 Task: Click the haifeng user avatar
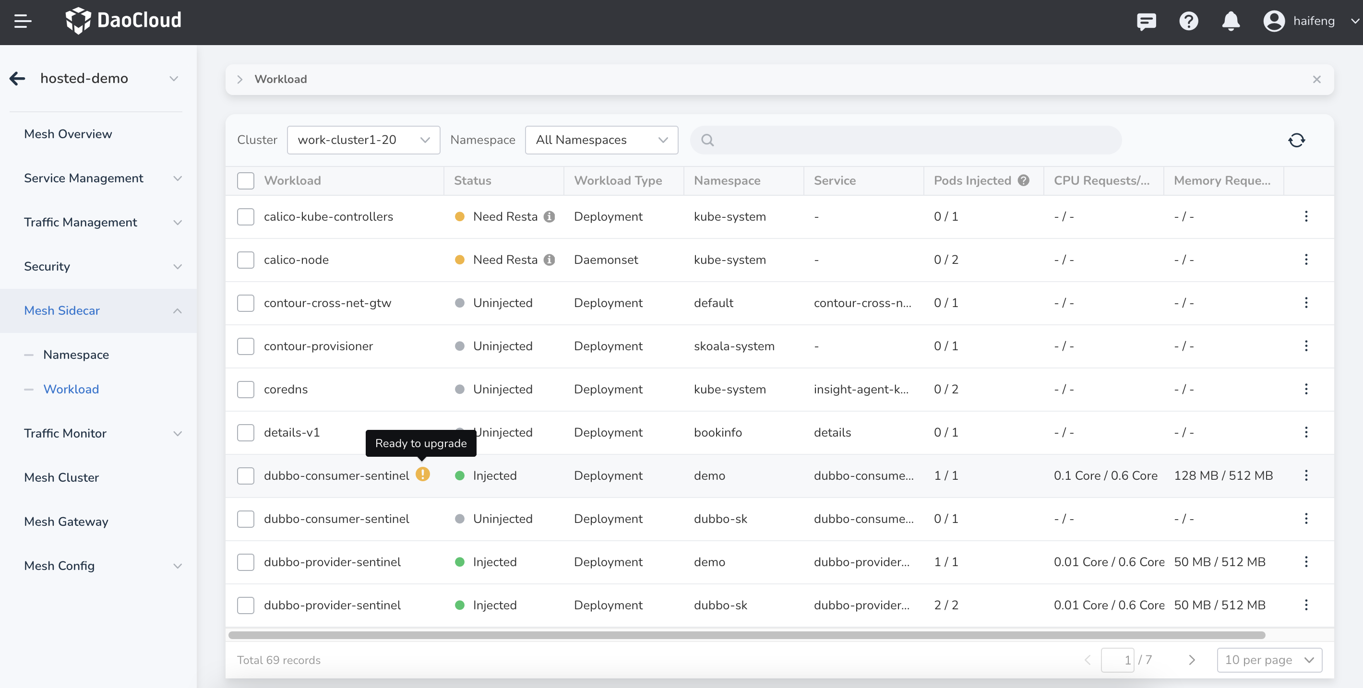[x=1274, y=21]
